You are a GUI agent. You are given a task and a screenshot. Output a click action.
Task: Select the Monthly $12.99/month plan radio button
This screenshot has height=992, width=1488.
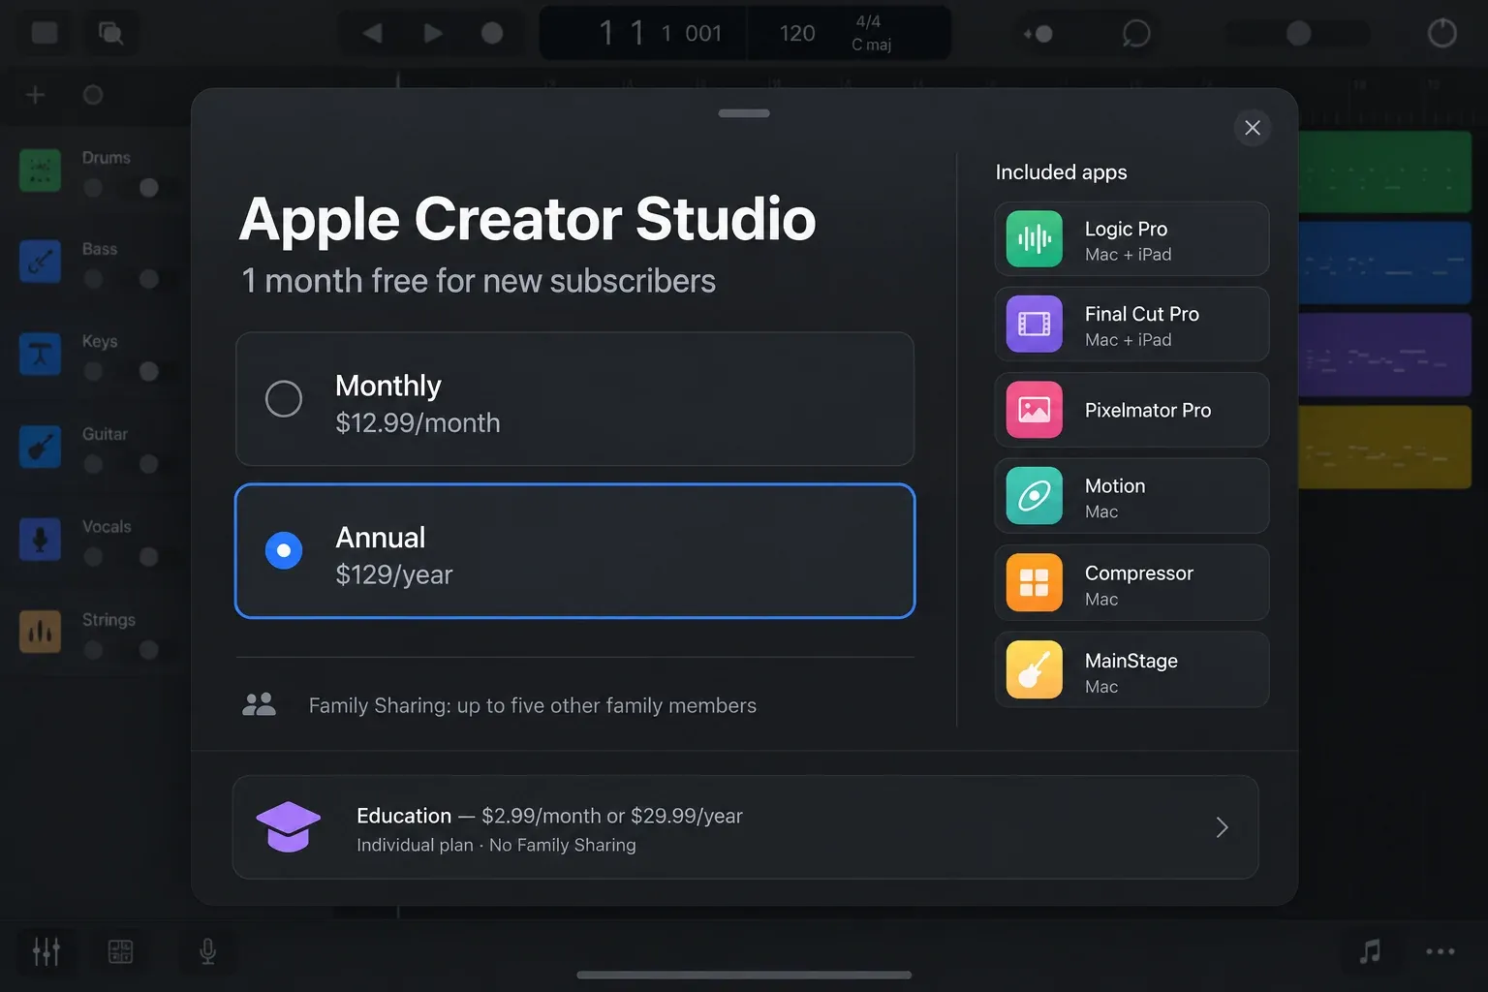(x=284, y=398)
